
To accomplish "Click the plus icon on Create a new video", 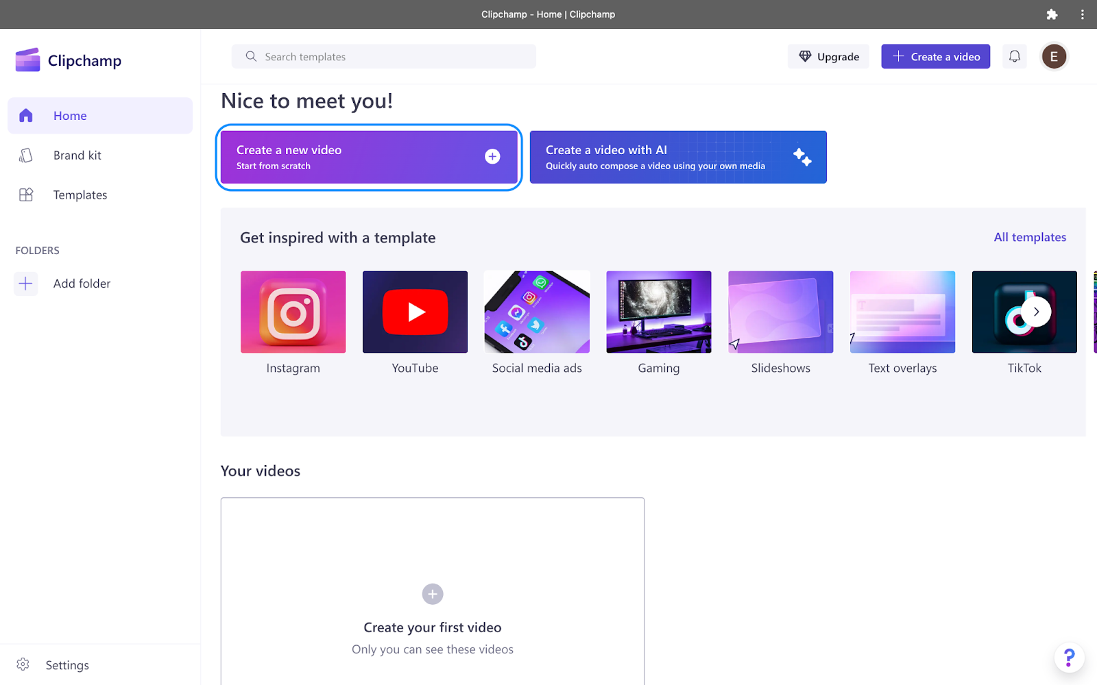I will click(492, 157).
